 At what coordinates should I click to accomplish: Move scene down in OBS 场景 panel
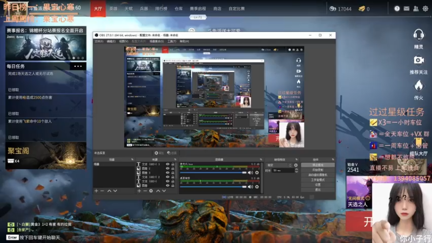click(115, 191)
